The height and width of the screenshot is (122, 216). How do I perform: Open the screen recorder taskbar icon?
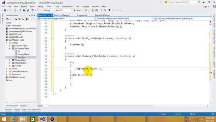(x=52, y=119)
